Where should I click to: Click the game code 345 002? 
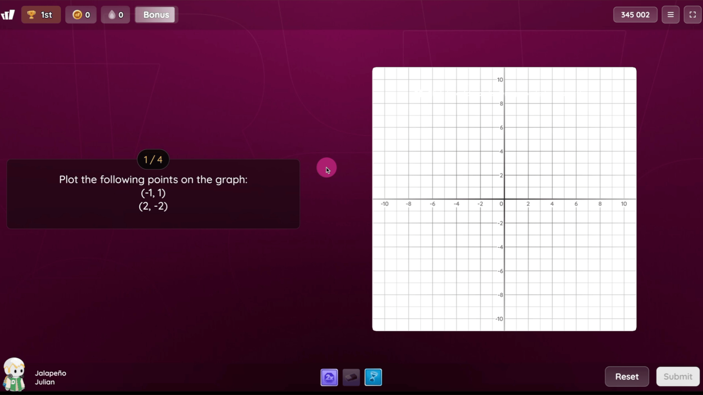click(x=635, y=15)
